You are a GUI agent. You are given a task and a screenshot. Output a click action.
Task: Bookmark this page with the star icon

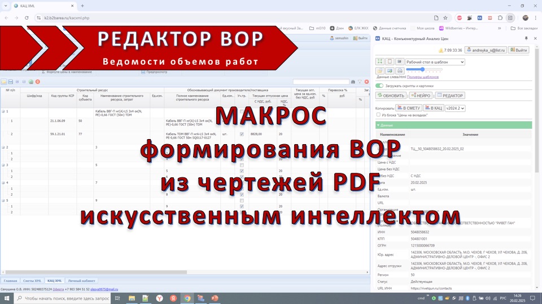445,18
